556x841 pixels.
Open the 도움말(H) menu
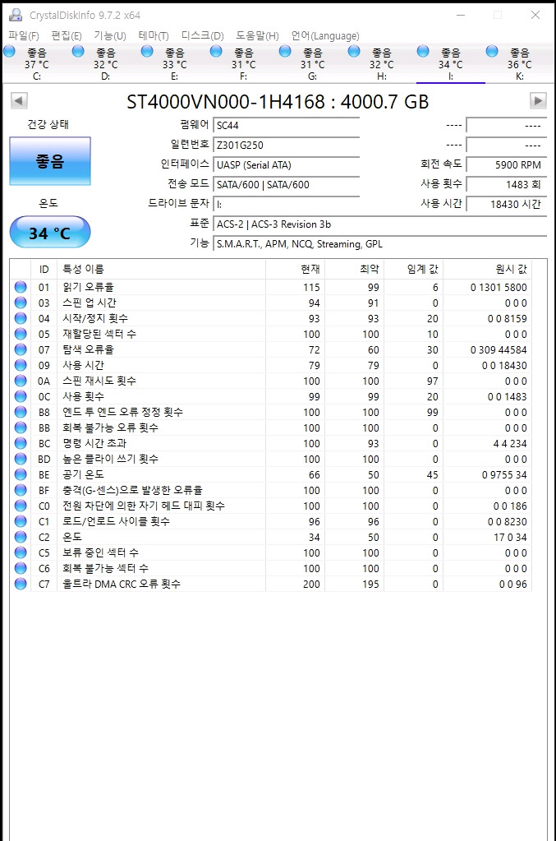pyautogui.click(x=257, y=36)
